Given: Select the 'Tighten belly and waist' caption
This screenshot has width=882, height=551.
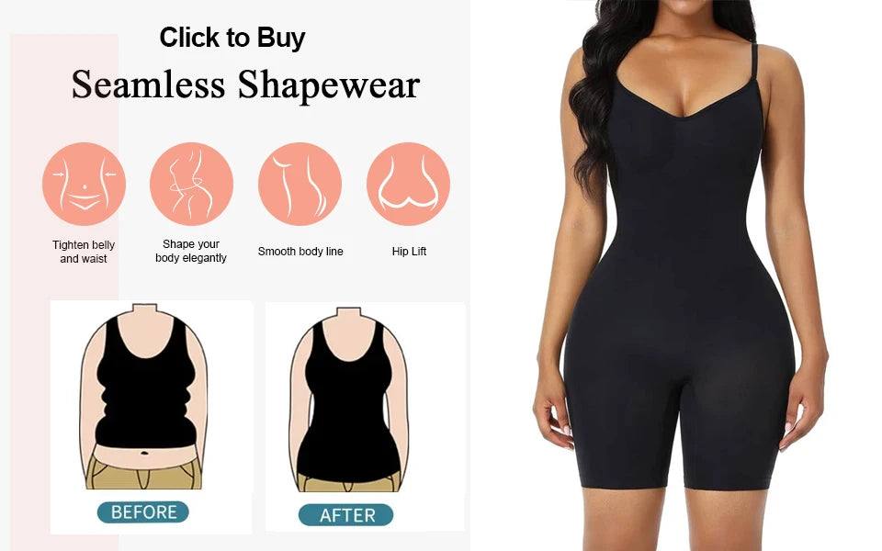Looking at the screenshot, I should [84, 252].
